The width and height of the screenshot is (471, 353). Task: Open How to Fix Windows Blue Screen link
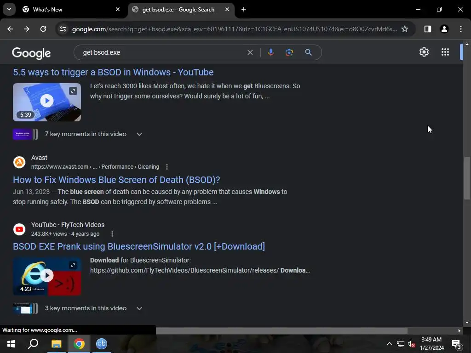click(x=116, y=180)
